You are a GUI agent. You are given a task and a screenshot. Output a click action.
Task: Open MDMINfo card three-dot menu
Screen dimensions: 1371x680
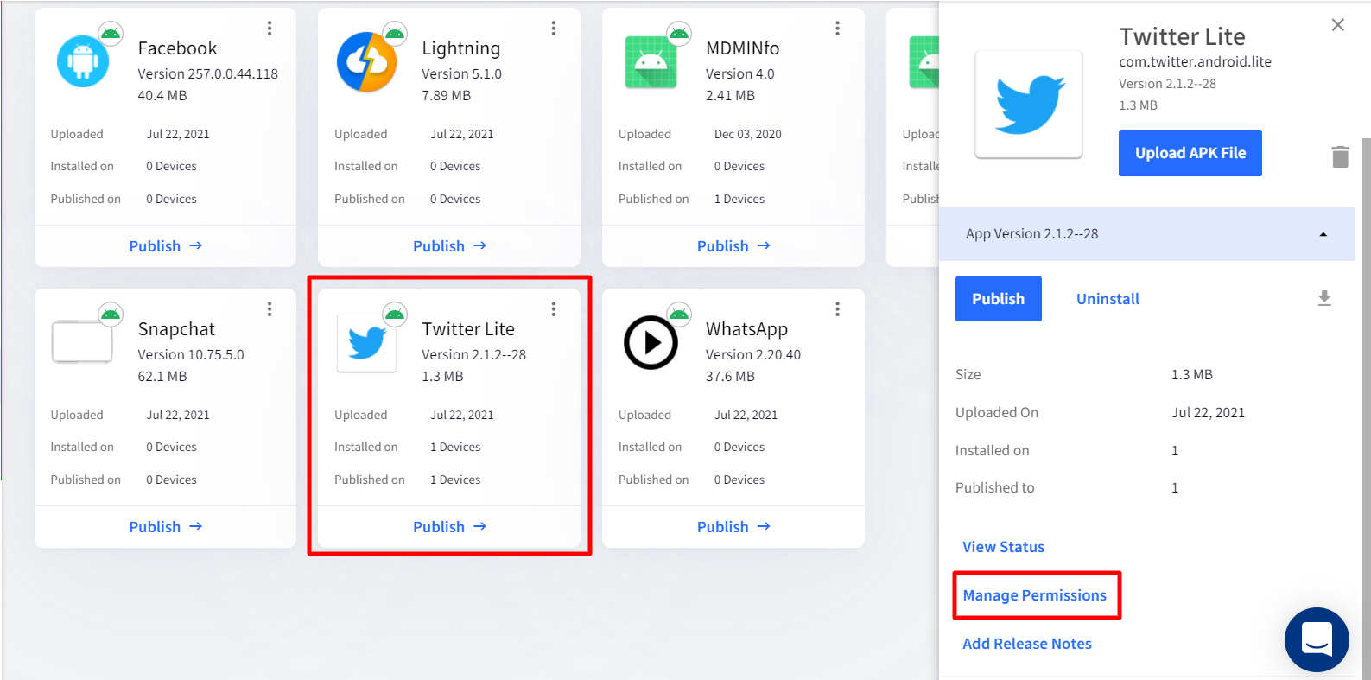point(837,29)
